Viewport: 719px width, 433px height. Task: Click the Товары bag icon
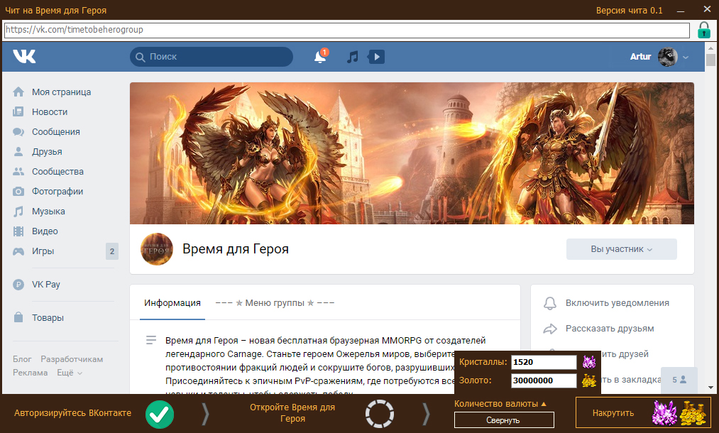pyautogui.click(x=18, y=317)
